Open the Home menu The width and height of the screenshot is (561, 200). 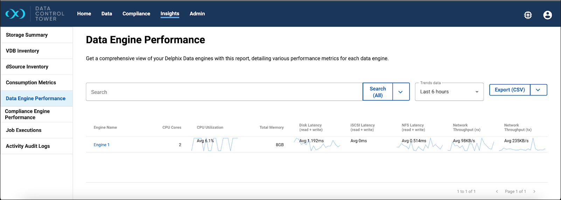coord(84,14)
